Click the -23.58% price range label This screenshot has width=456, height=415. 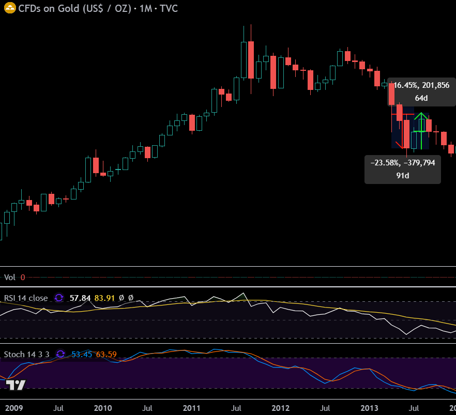[403, 170]
